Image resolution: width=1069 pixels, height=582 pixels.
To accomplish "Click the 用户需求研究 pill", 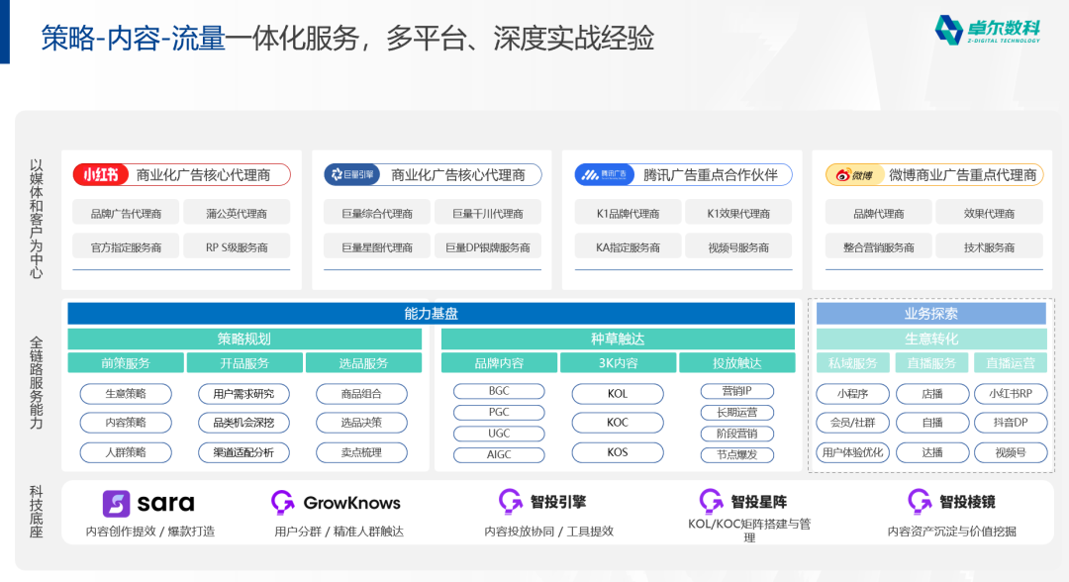I will coord(243,394).
